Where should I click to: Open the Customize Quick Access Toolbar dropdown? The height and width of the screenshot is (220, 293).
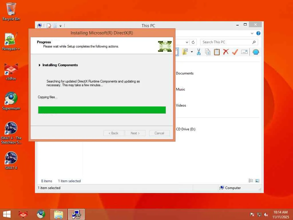click(x=61, y=26)
